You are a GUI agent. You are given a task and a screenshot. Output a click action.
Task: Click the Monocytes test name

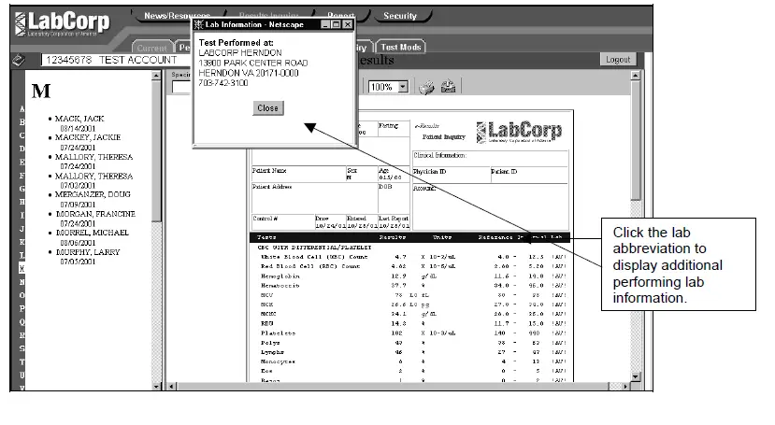279,361
